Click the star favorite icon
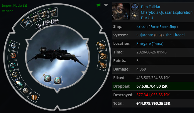 pyautogui.click(x=106, y=5)
